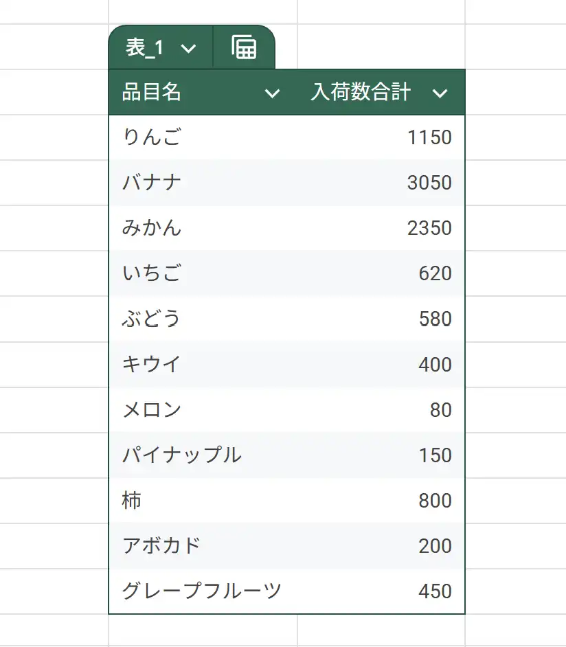Open the 入荷数合計 column filter dropdown

click(442, 92)
